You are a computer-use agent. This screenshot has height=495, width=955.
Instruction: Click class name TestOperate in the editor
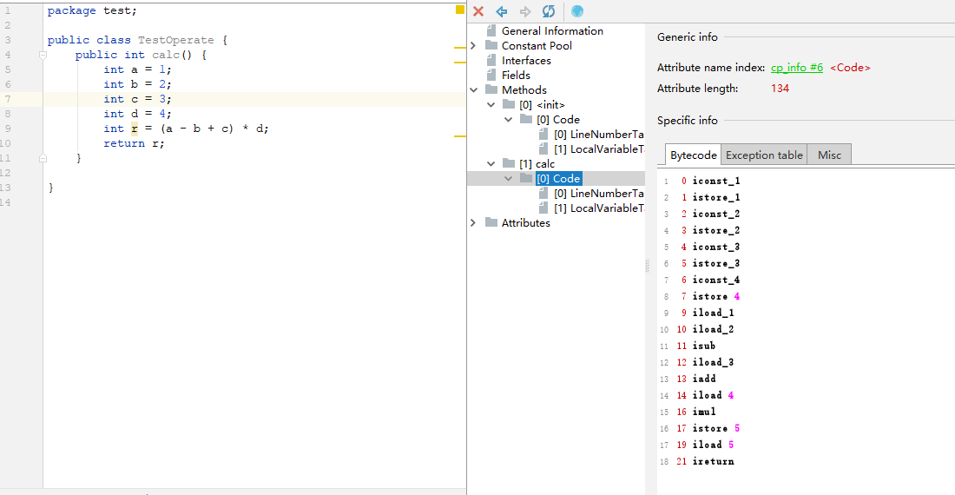(x=176, y=40)
